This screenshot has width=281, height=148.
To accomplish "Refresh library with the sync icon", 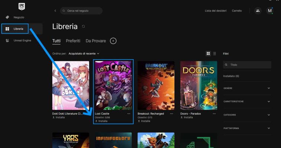I will tap(84, 27).
